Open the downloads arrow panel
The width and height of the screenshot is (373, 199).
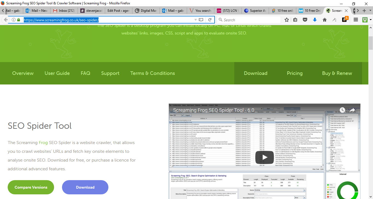pyautogui.click(x=315, y=20)
